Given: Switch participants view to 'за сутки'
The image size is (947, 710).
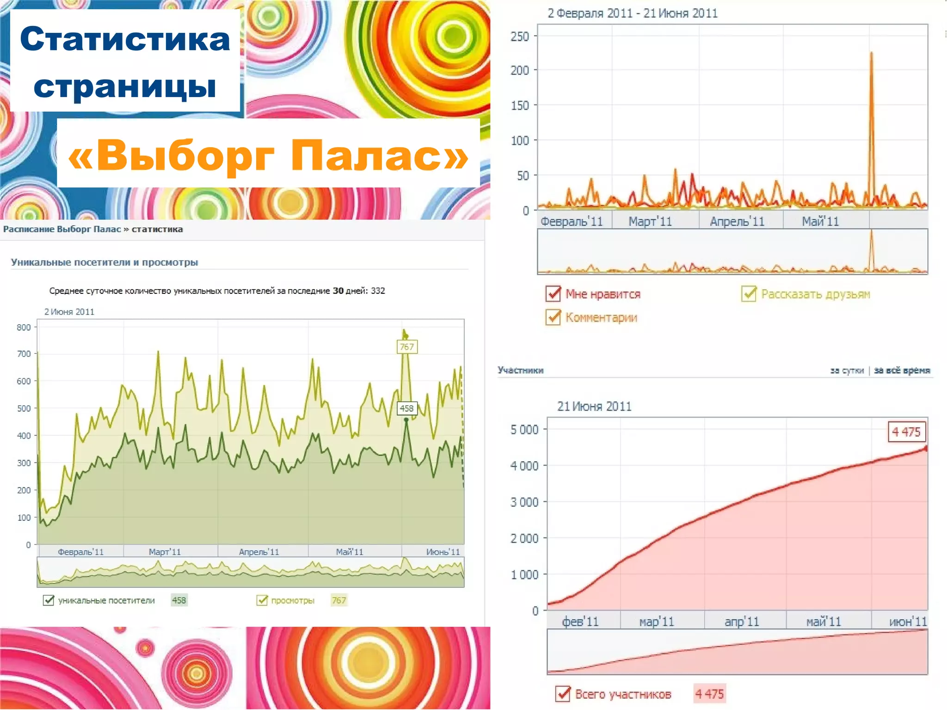Looking at the screenshot, I should click(x=847, y=370).
